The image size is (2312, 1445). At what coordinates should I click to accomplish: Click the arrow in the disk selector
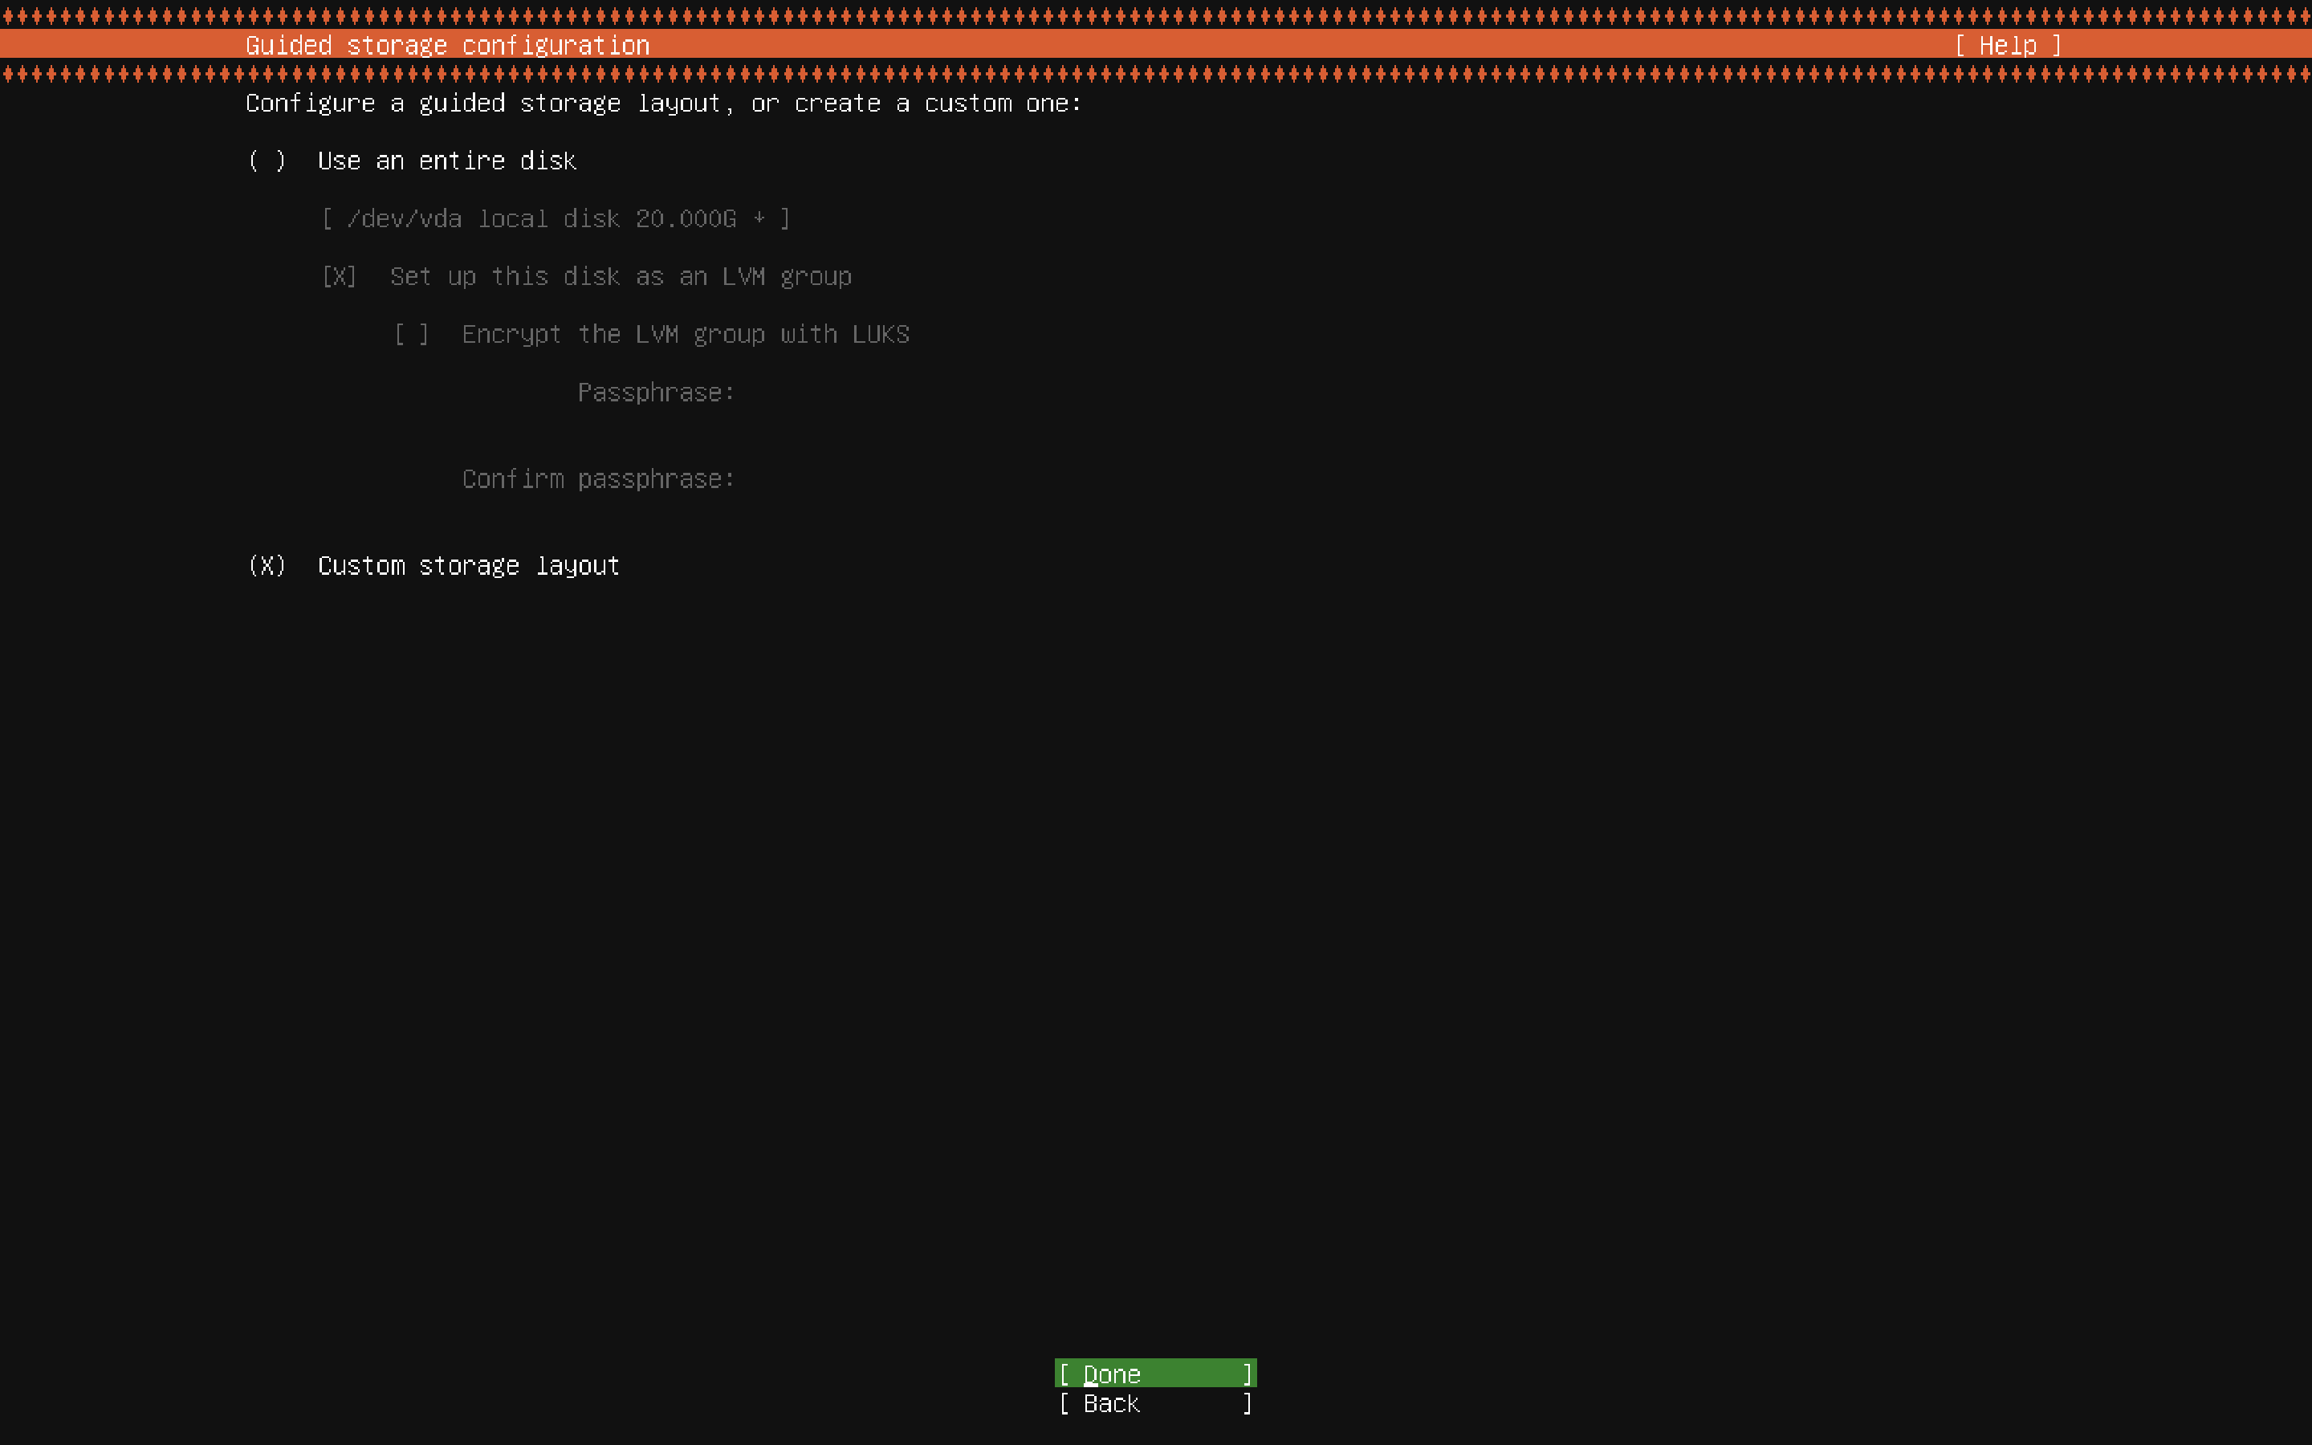tap(759, 219)
